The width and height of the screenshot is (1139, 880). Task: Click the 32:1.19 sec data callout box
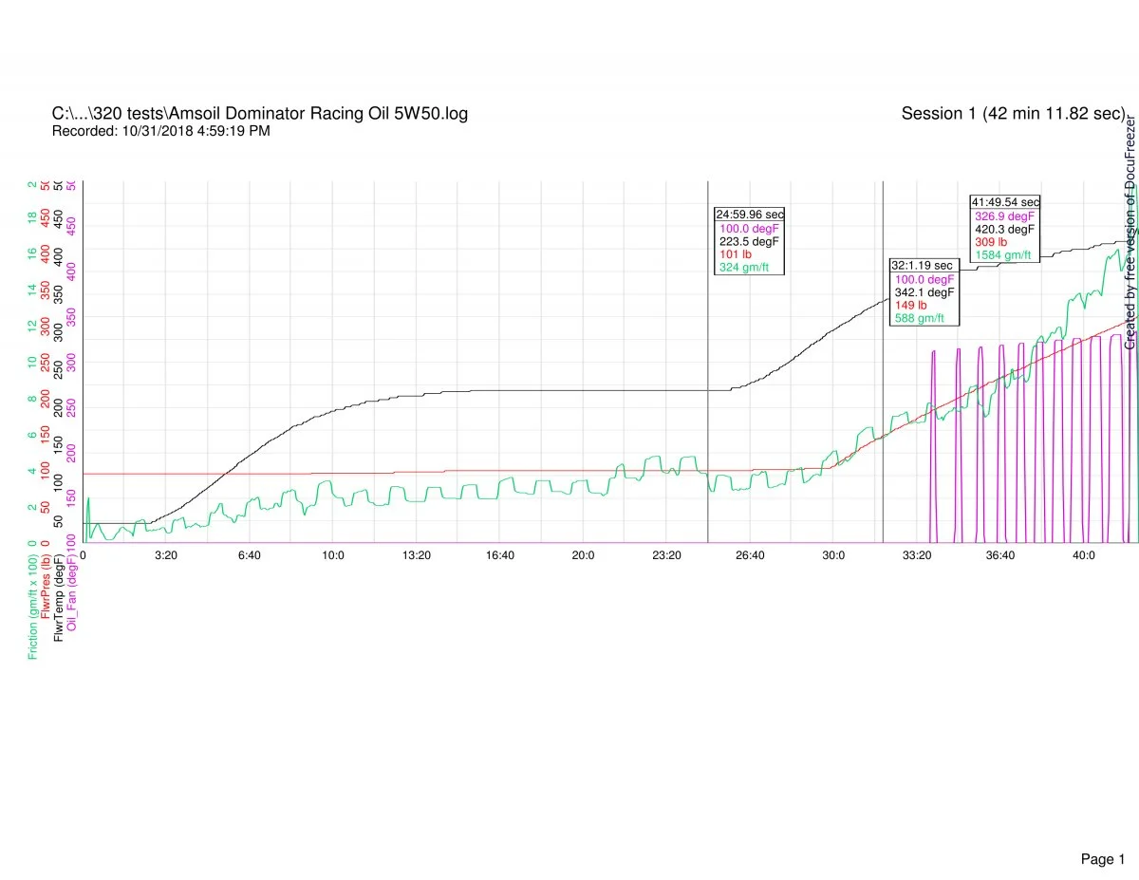click(924, 291)
